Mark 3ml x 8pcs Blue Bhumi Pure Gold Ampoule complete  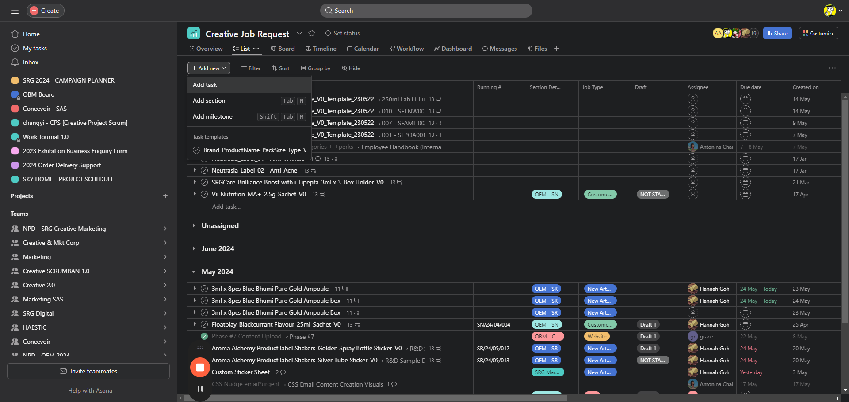click(204, 289)
